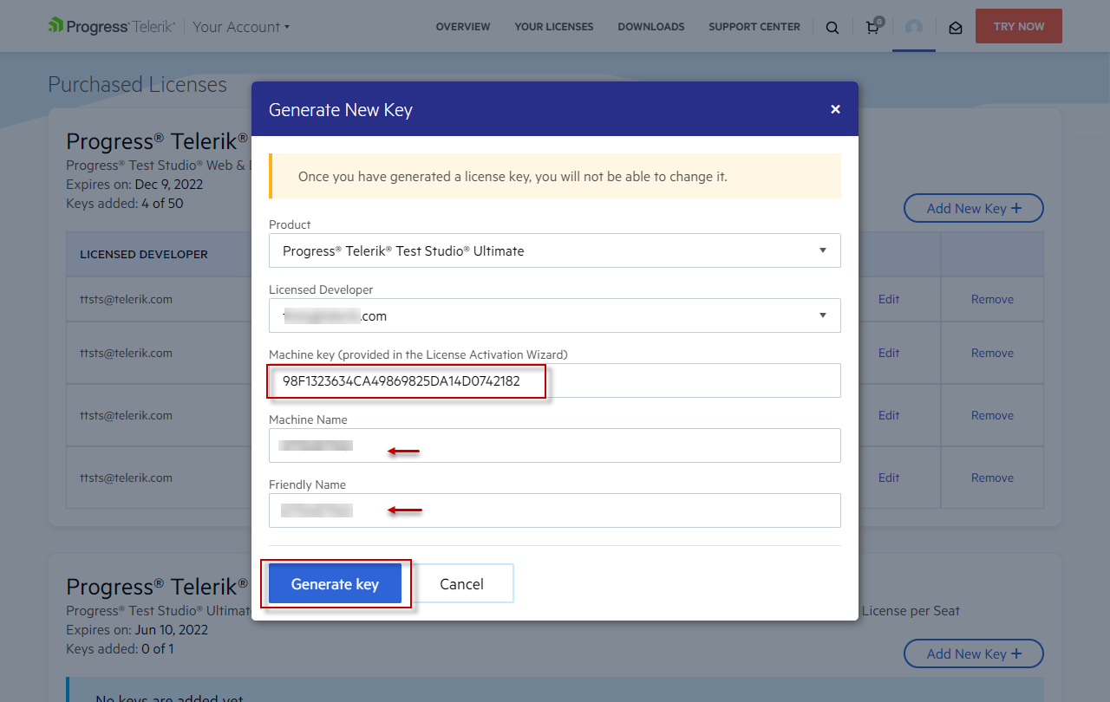
Task: Click Remove in fourth license row
Action: (x=992, y=478)
